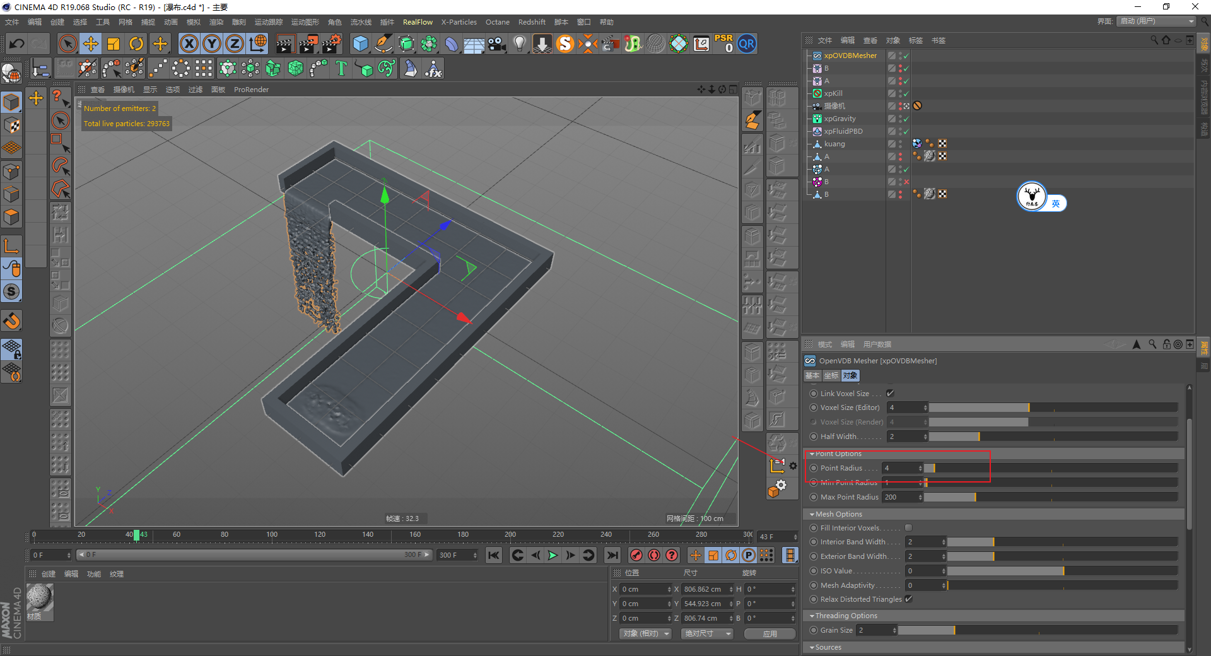1211x656 pixels.
Task: Select the Rotate tool icon
Action: click(x=136, y=44)
